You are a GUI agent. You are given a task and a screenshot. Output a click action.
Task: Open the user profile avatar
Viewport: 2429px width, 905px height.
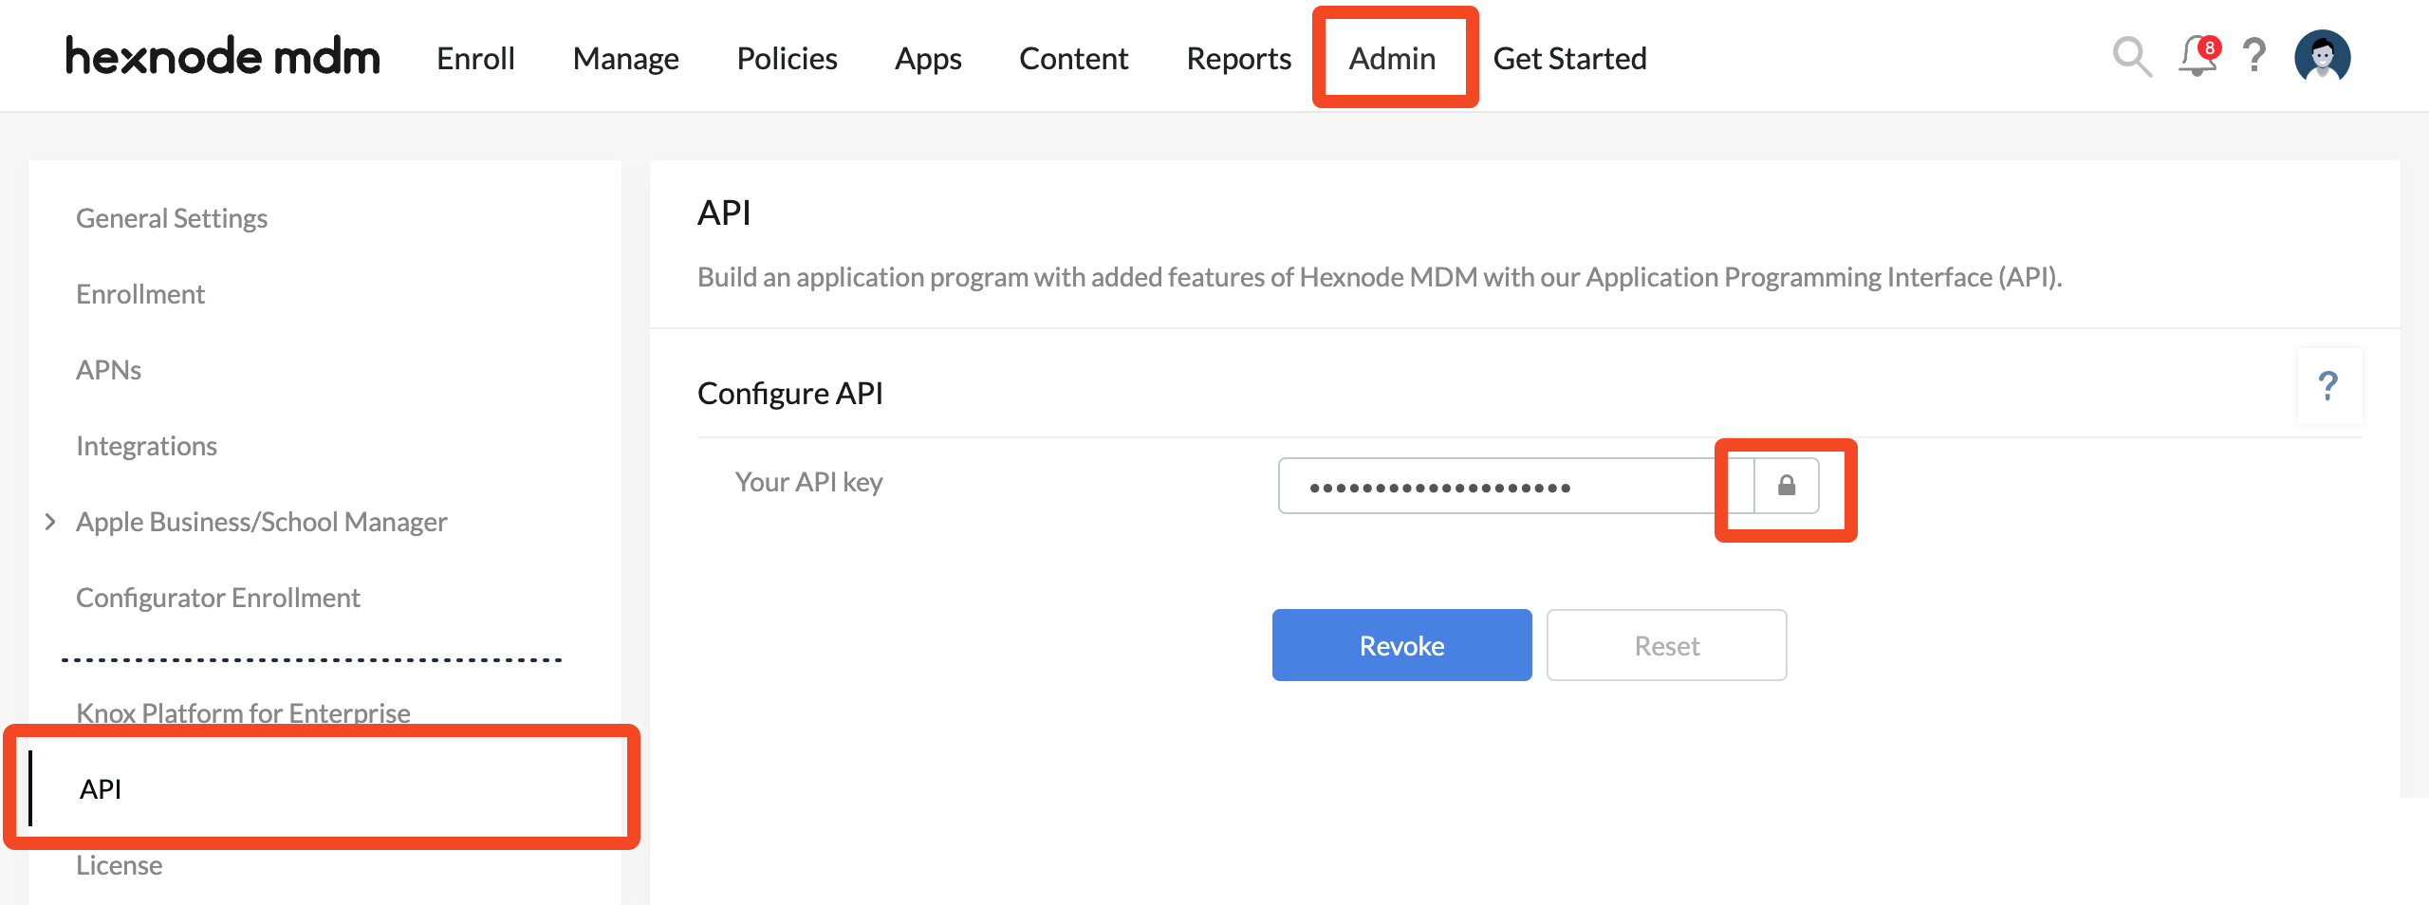point(2322,56)
